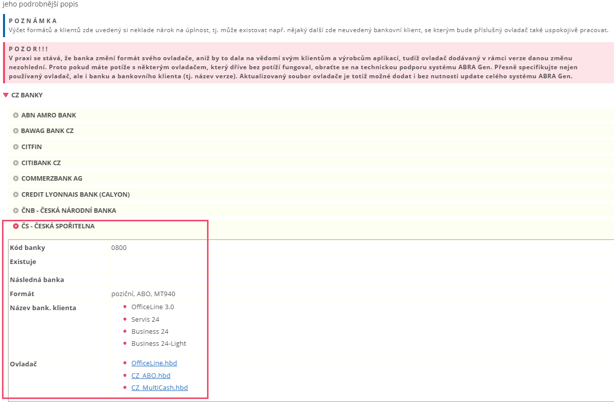This screenshot has height=402, width=614.
Task: Click the 'Business 24-Light' client entry
Action: pyautogui.click(x=159, y=344)
